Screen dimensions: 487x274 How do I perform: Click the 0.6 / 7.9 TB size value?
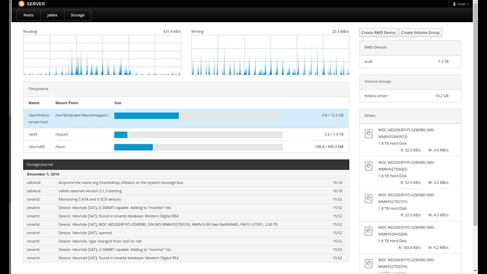pos(334,134)
